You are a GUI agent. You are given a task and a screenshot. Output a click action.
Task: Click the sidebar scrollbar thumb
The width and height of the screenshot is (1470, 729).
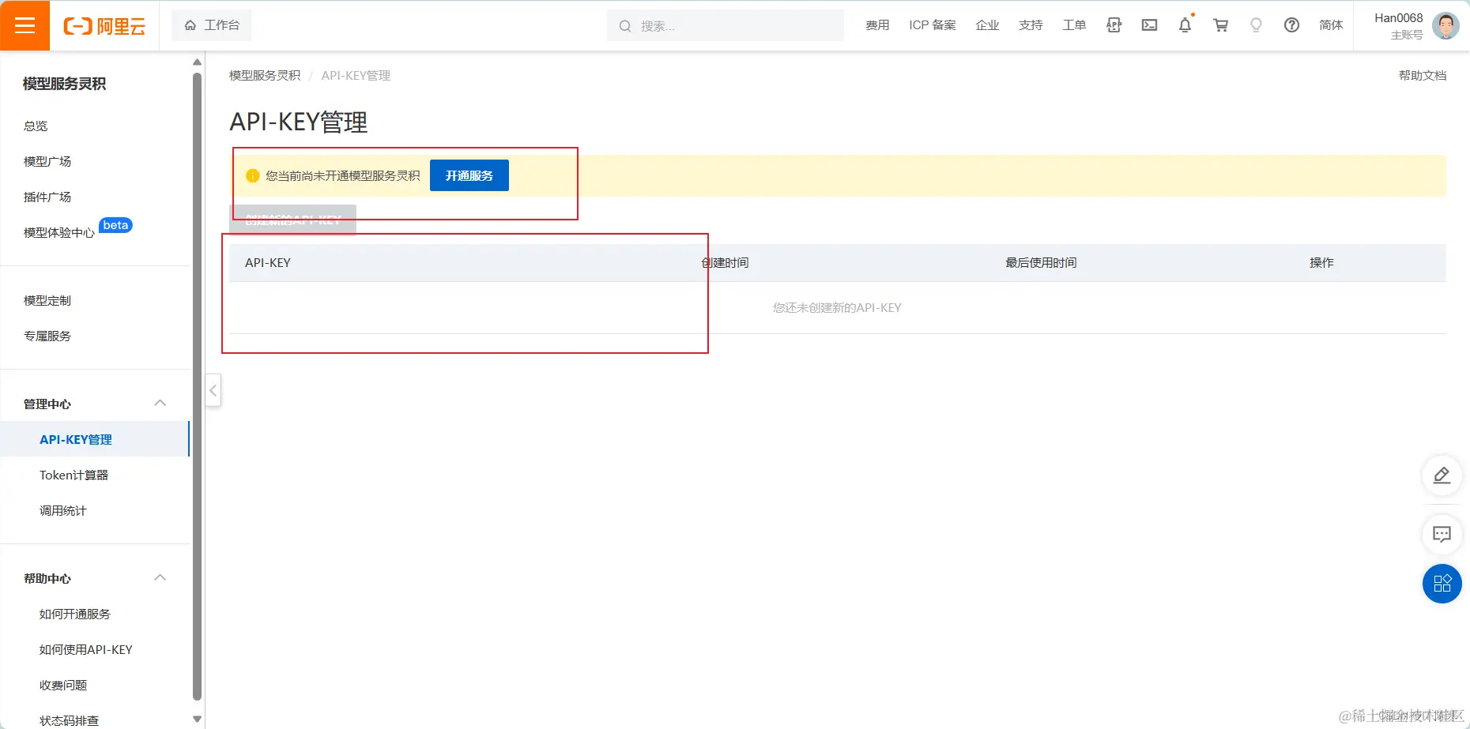(x=198, y=385)
